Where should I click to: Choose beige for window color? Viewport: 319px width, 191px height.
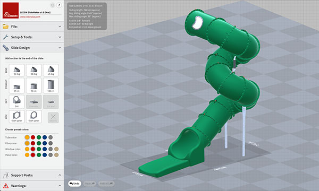pyautogui.click(x=56, y=149)
